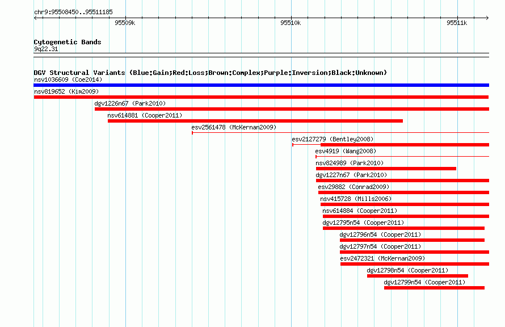This screenshot has width=505, height=327.
Task: Click the nsv819652 (Kim2009) label
Action: [66, 91]
